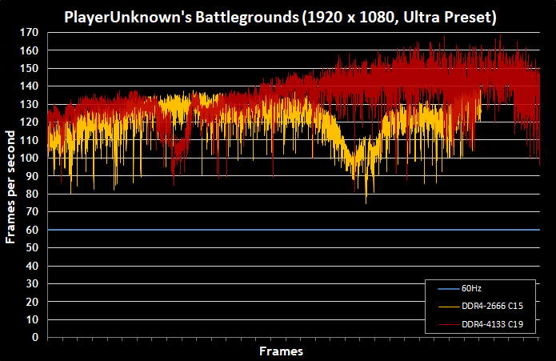Click the 110 y-axis value
This screenshot has height=361, width=556.
29,140
